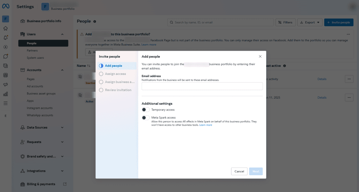Select Add people step in wizard
The width and height of the screenshot is (359, 192).
pyautogui.click(x=113, y=66)
